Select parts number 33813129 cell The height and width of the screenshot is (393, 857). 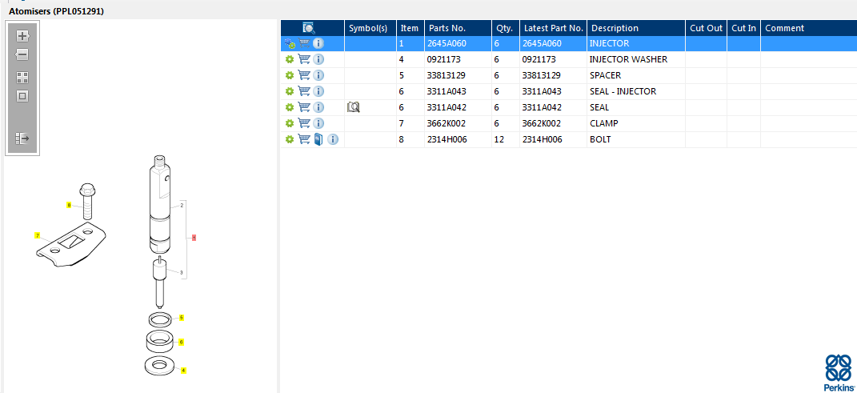click(x=458, y=75)
